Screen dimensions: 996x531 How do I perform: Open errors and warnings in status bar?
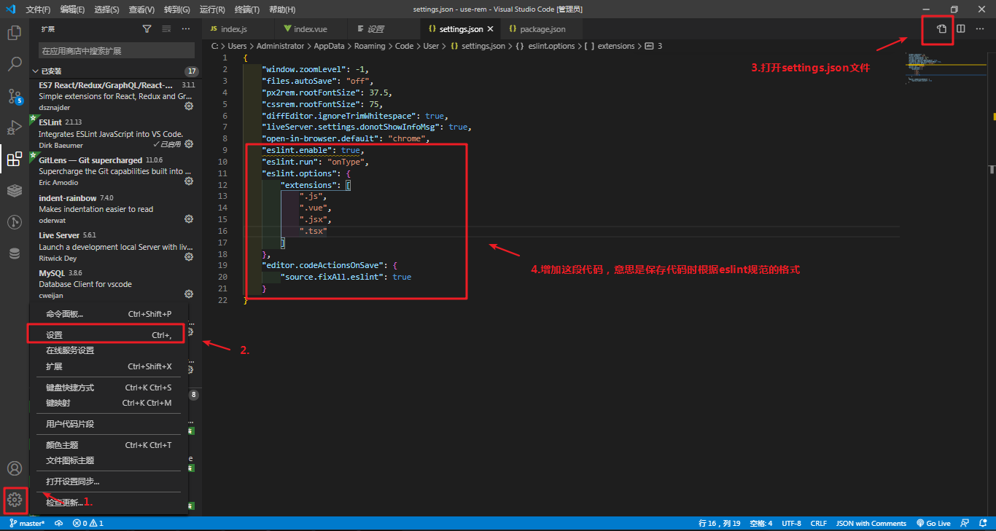click(88, 523)
